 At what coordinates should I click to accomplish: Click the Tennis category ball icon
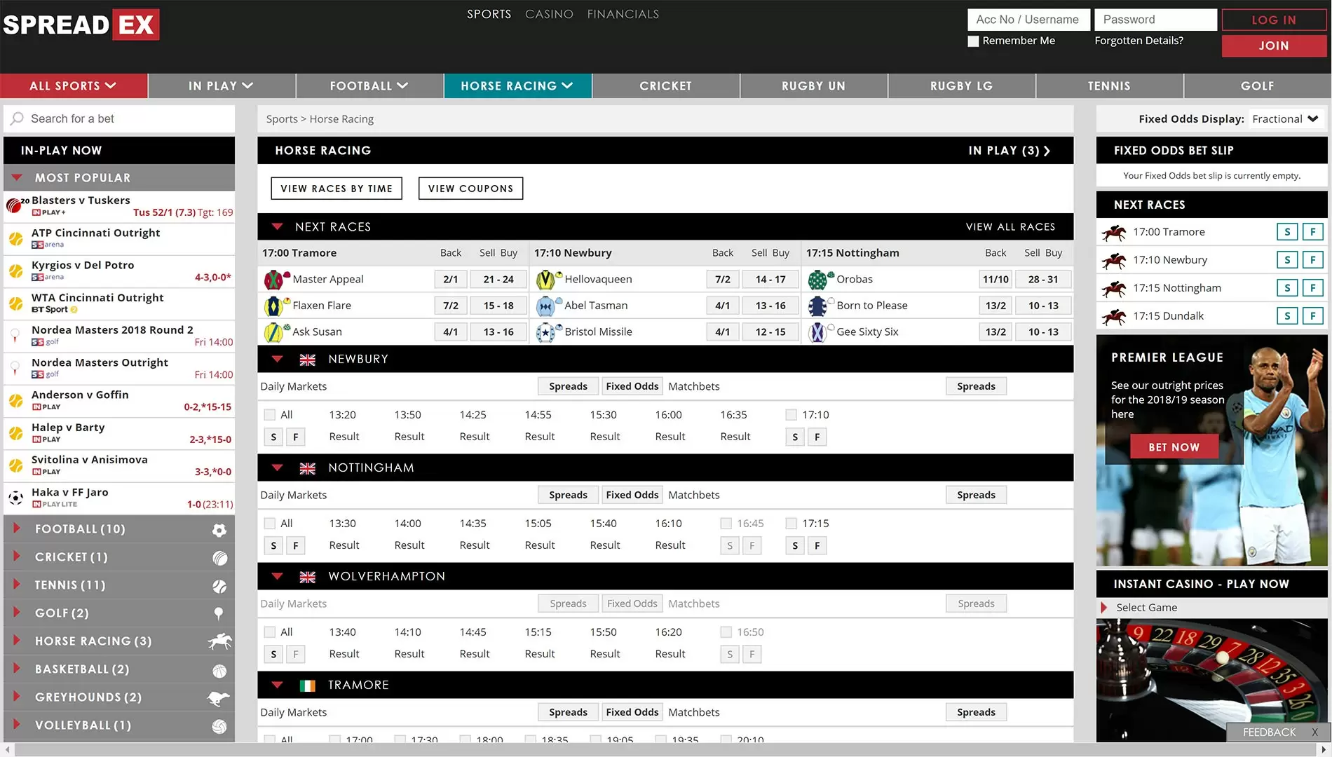[x=219, y=586]
